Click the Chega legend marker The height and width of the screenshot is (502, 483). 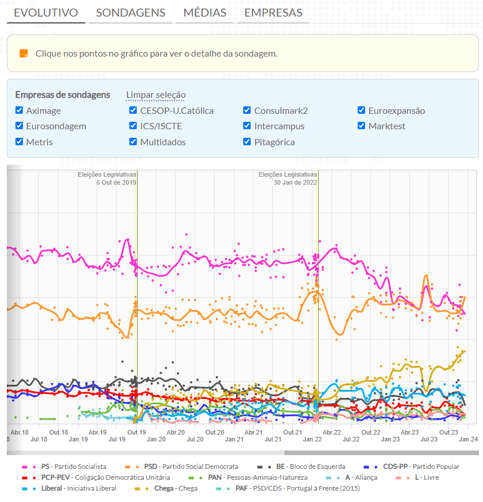tap(143, 488)
